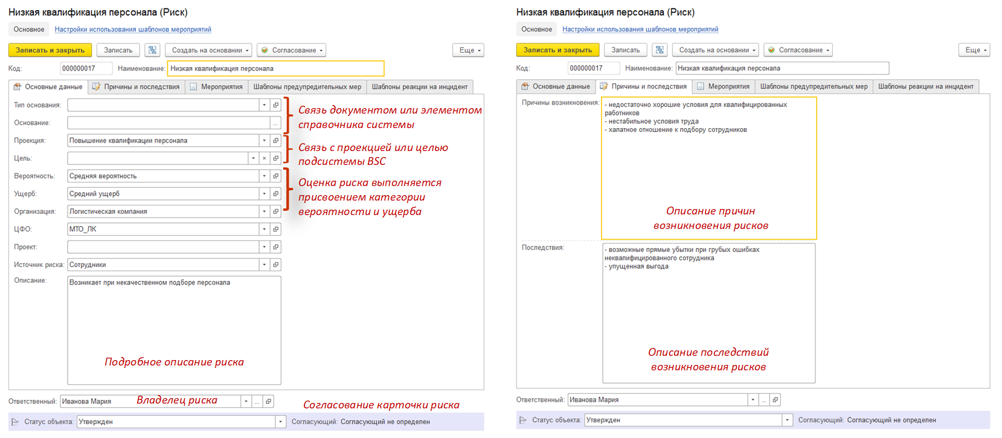This screenshot has width=1002, height=438.
Task: Open the Еще menu in the right form
Action: coord(974,50)
